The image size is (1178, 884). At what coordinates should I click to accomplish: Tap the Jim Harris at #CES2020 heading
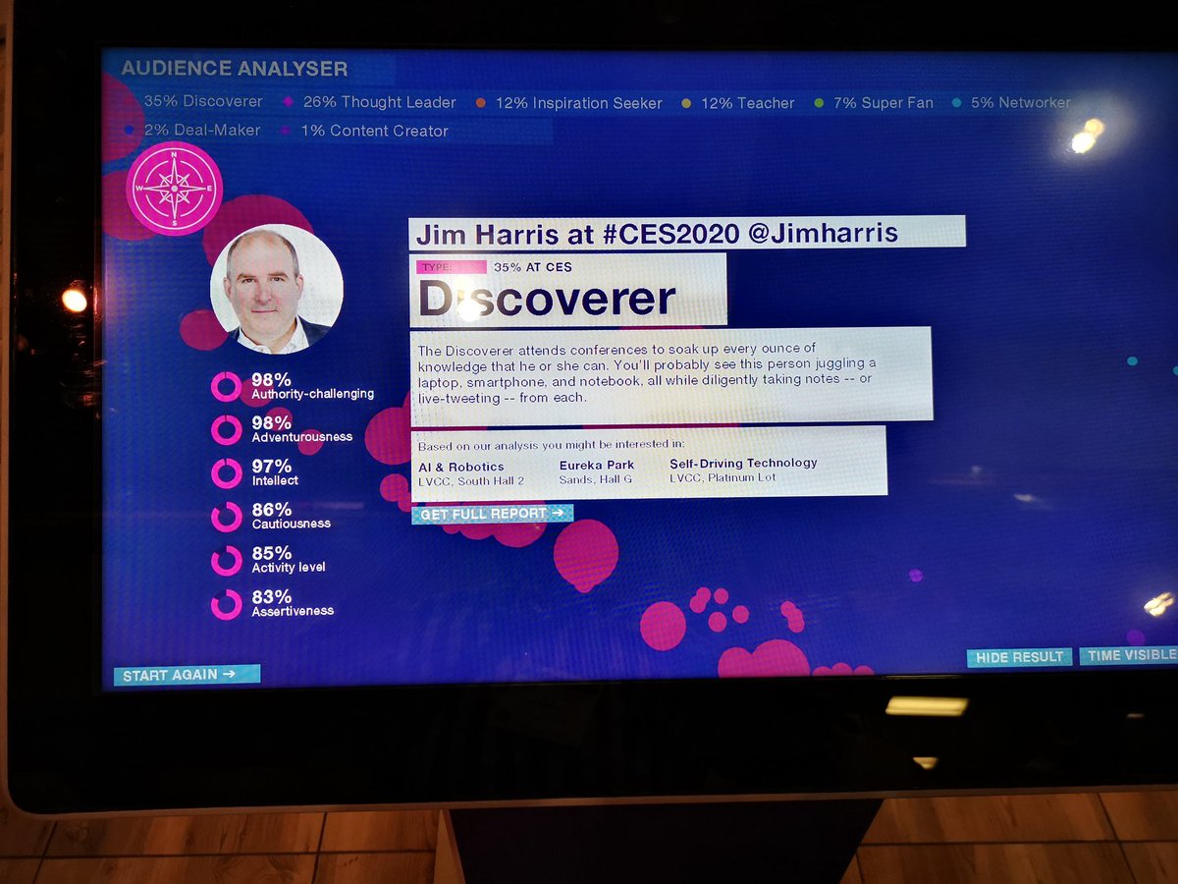pos(657,233)
